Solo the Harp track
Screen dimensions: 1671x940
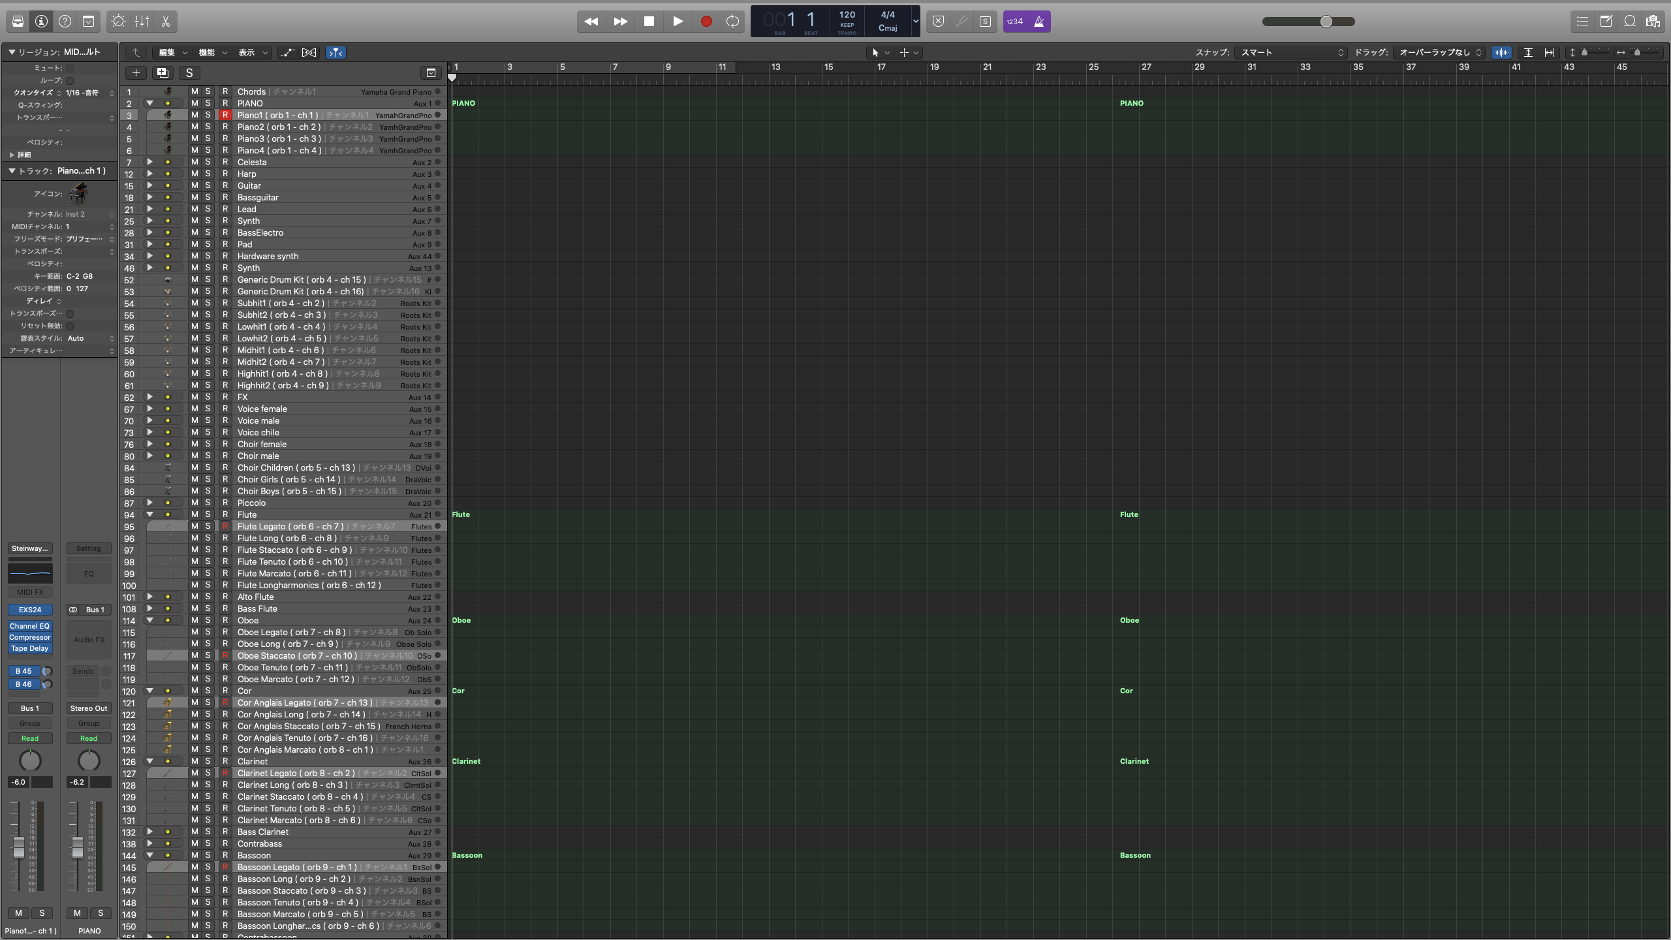208,174
